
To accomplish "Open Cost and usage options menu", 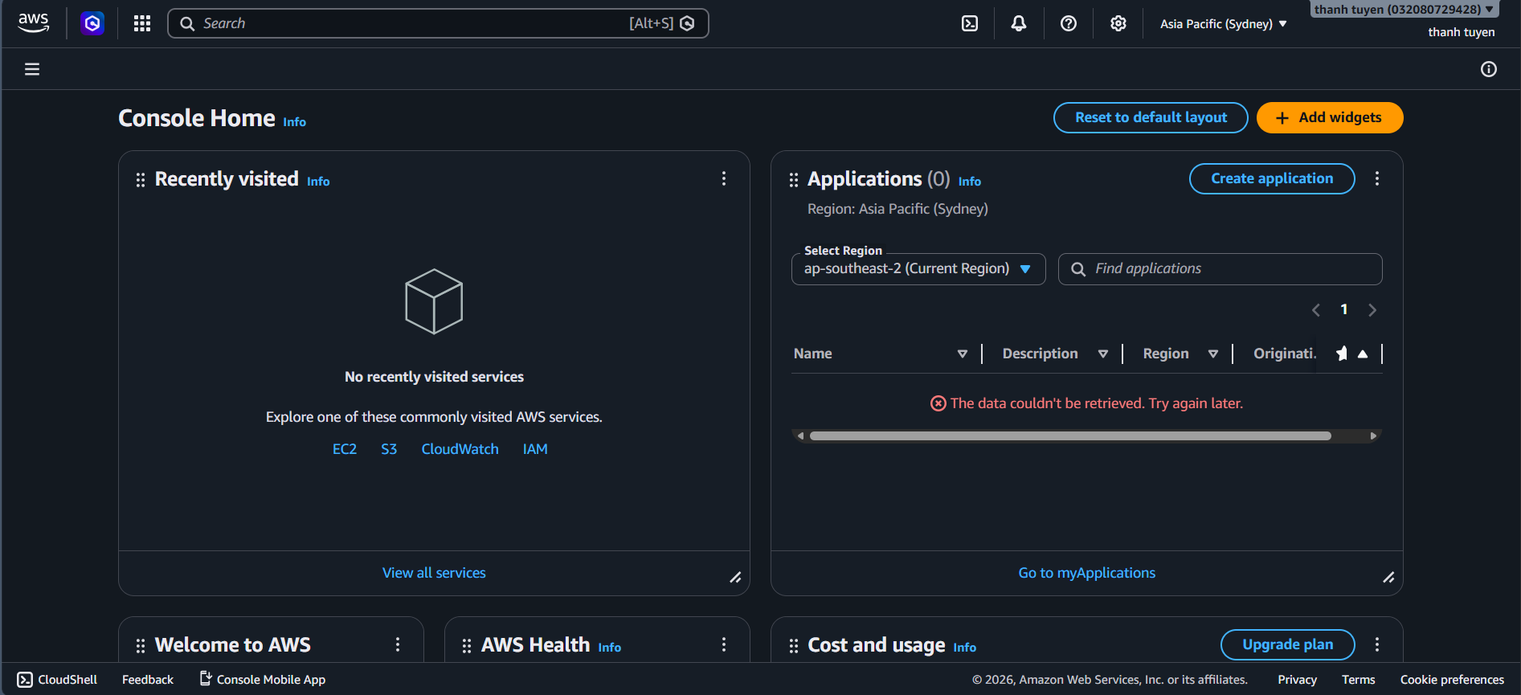I will 1377,644.
